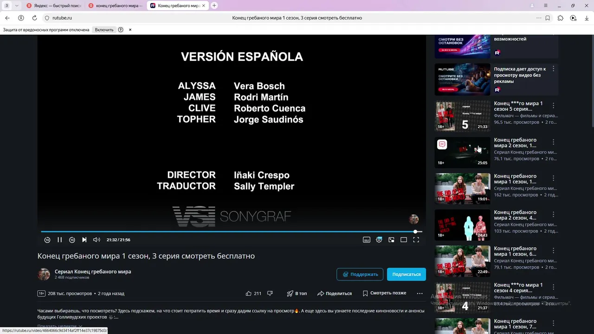Open browser hamburger main menu
The image size is (594, 334).
pos(546,6)
